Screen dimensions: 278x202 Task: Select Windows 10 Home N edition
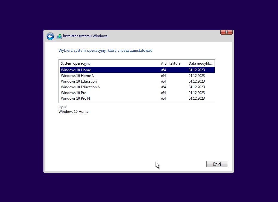pyautogui.click(x=137, y=76)
